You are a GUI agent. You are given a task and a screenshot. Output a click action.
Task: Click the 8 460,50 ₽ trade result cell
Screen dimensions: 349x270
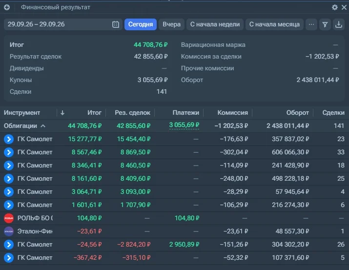click(x=136, y=166)
